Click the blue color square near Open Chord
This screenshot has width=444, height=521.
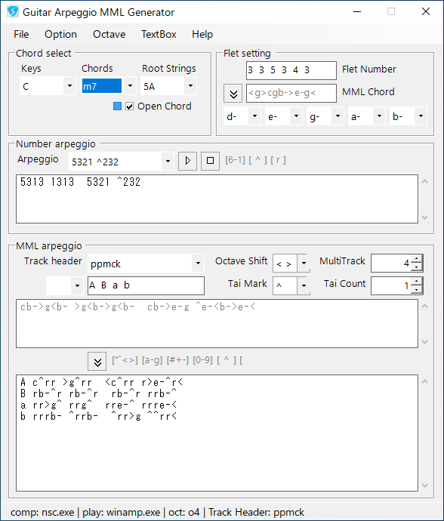(x=117, y=106)
